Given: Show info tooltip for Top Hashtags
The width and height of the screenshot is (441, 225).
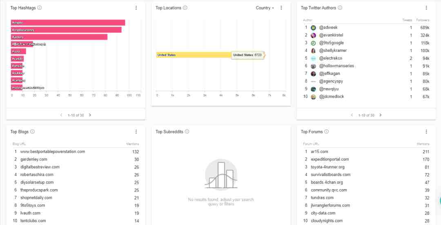Looking at the screenshot, I should (40, 8).
